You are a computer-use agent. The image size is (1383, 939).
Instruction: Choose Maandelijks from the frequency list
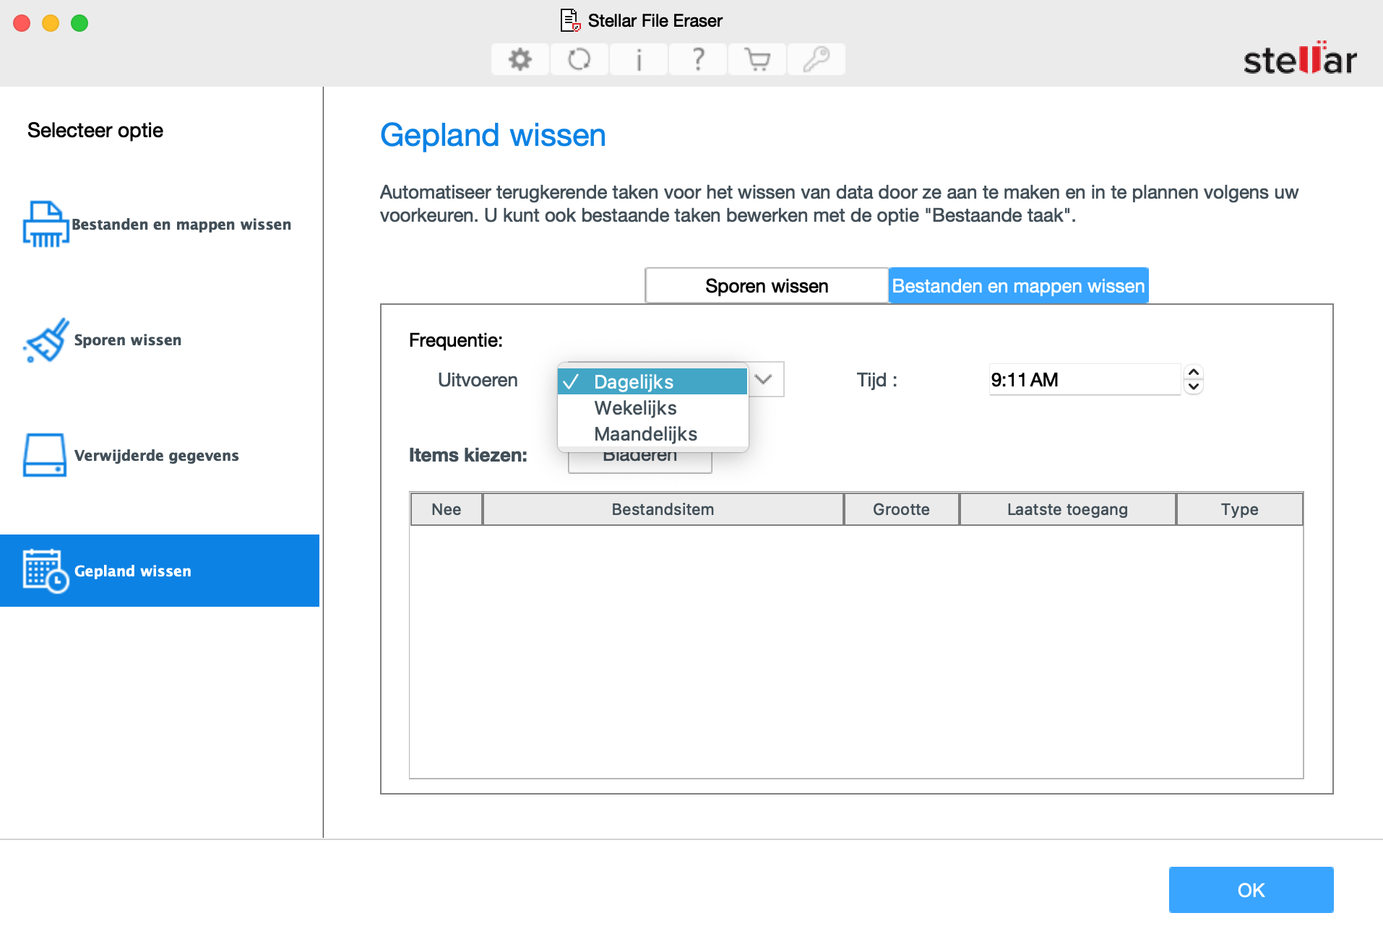click(652, 433)
